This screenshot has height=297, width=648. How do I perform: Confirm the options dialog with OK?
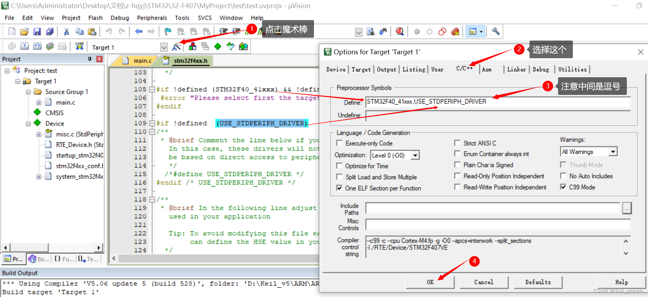click(430, 282)
